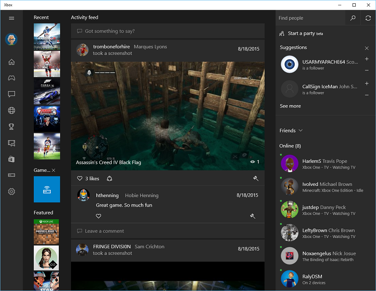Report trombonneforhire's screenshot using the gavel icon
Viewport: 376px width, 291px height.
click(x=256, y=178)
